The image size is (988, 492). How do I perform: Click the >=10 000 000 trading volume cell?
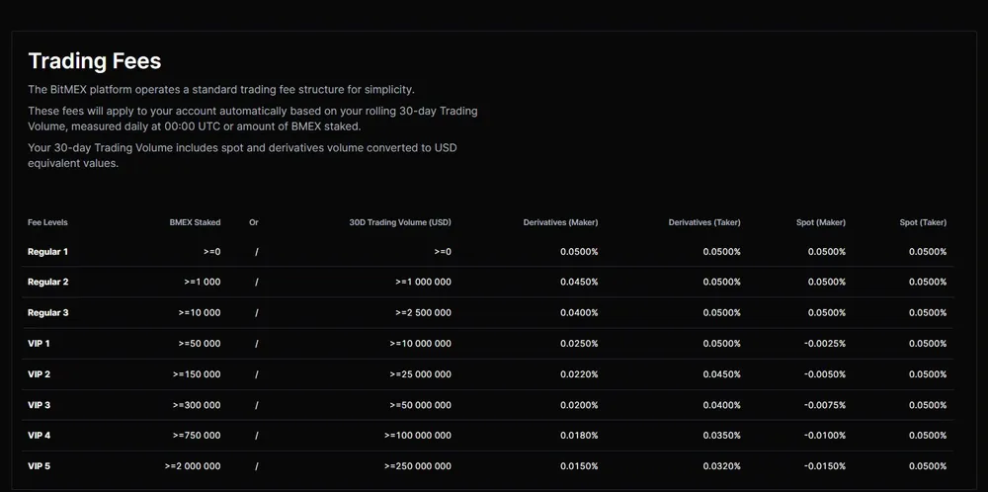click(420, 344)
